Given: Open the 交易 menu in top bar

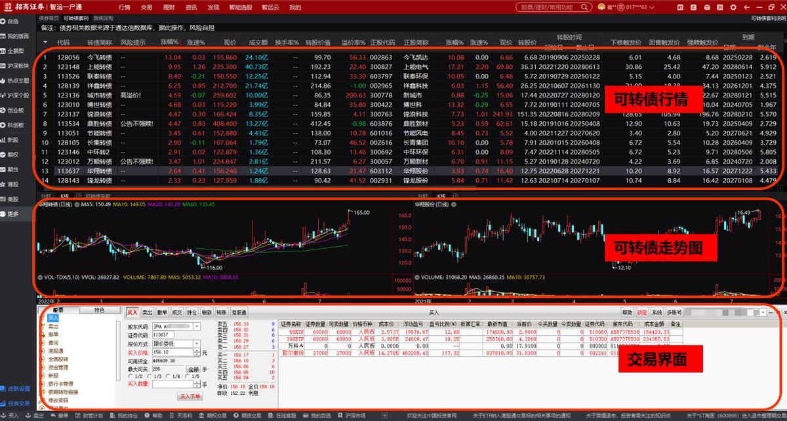Looking at the screenshot, I should tap(146, 7).
